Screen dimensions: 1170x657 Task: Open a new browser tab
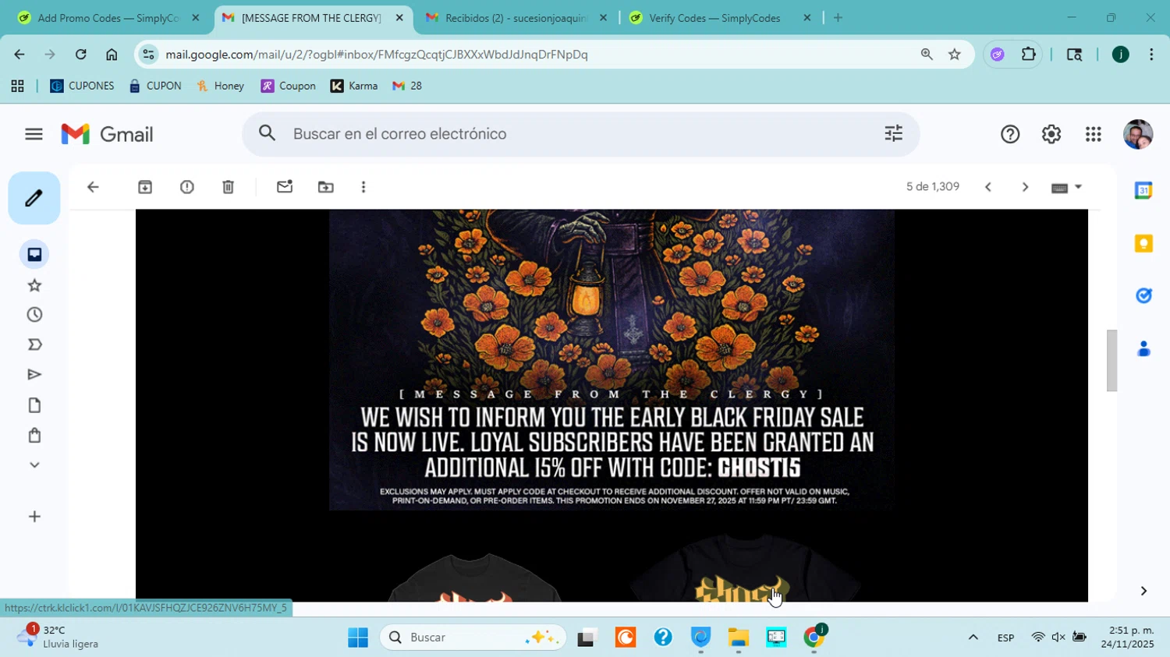(x=838, y=18)
